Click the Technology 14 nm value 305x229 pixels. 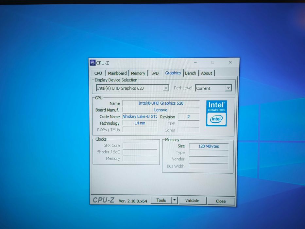pos(140,123)
